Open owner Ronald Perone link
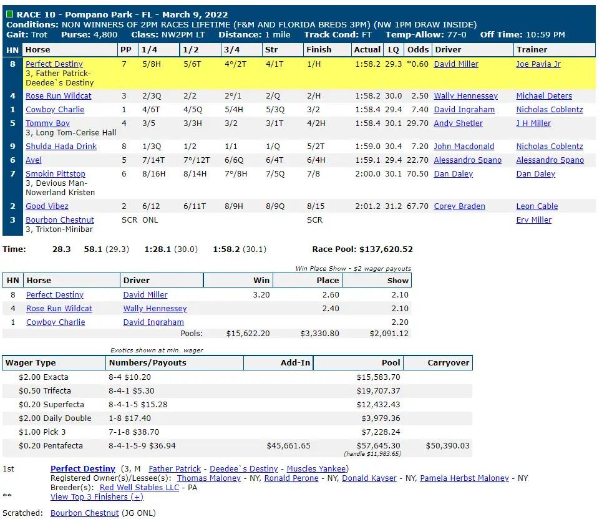The width and height of the screenshot is (612, 522). click(x=291, y=478)
